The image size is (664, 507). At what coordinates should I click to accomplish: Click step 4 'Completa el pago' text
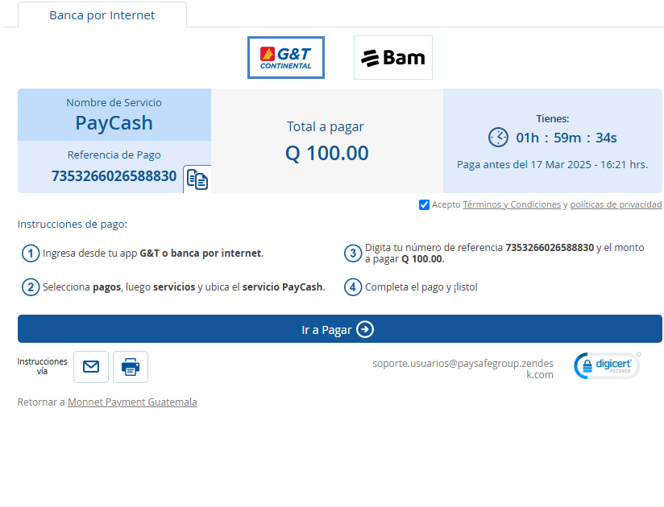[x=421, y=287]
